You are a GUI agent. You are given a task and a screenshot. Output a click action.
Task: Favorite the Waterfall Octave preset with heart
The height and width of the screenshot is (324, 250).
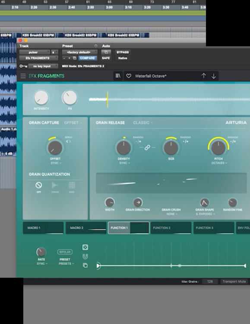(129, 76)
